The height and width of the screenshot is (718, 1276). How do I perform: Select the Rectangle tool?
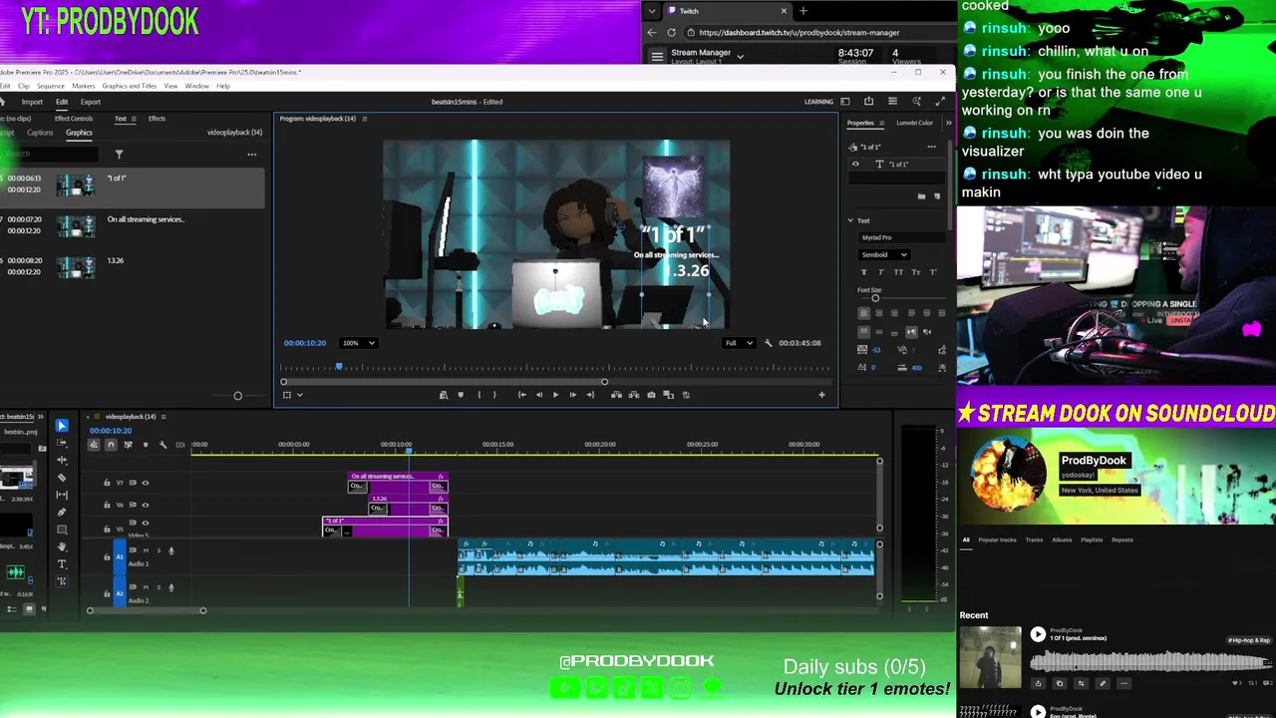coord(62,530)
